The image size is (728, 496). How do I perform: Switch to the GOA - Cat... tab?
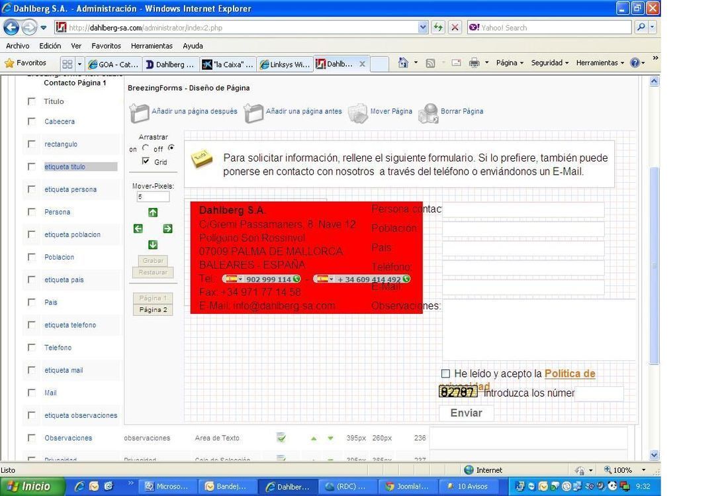pos(114,64)
